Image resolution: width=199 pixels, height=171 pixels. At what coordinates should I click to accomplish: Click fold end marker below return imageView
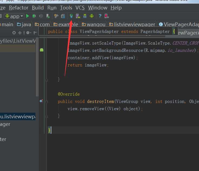point(47,80)
